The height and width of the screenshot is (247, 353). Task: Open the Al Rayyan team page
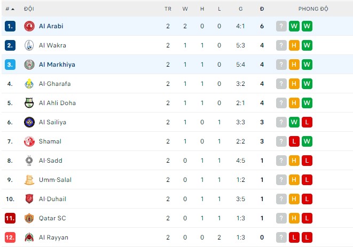pyautogui.click(x=53, y=237)
